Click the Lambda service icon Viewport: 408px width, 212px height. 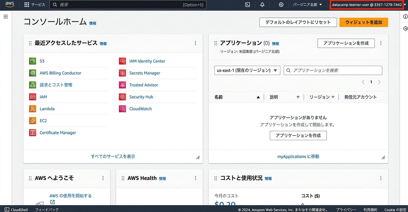click(33, 109)
